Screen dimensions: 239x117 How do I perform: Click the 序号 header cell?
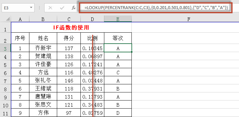[20, 38]
